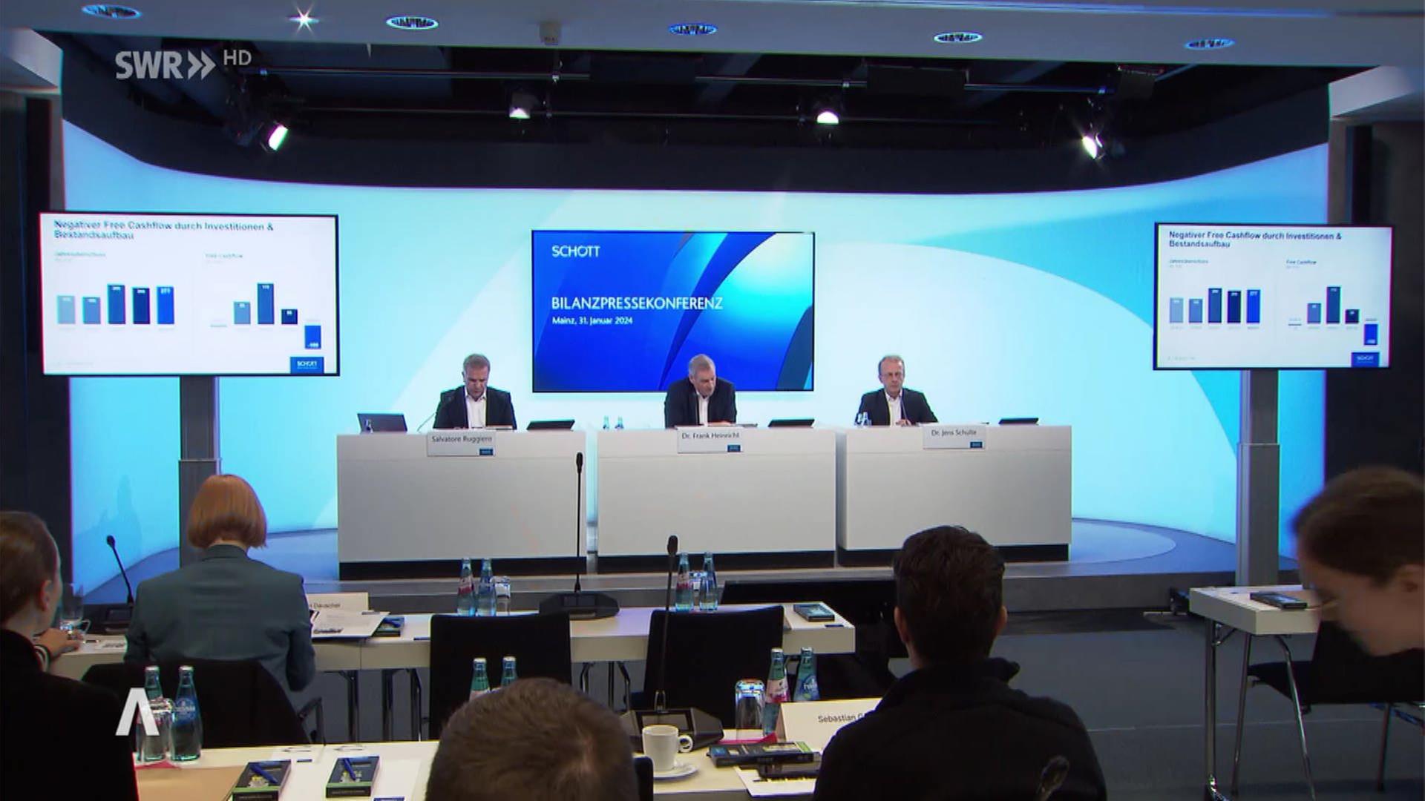This screenshot has width=1425, height=801.
Task: Click SCHOTT logo badge on right chart screen
Action: coord(1365,358)
